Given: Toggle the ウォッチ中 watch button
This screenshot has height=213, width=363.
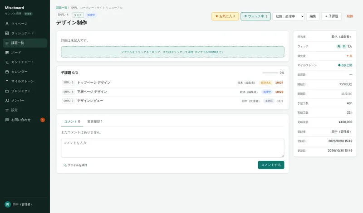Looking at the screenshot, I should click(x=255, y=16).
